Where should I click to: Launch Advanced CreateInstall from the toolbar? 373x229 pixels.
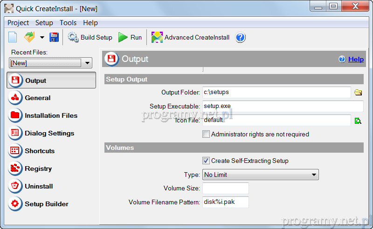pos(191,37)
